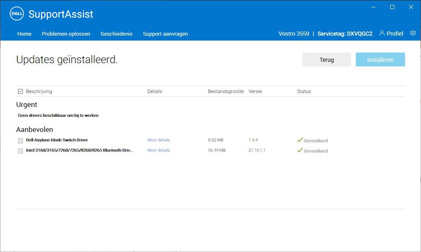Image resolution: width=421 pixels, height=252 pixels.
Task: Close the SupportAssist window
Action: pyautogui.click(x=411, y=7)
